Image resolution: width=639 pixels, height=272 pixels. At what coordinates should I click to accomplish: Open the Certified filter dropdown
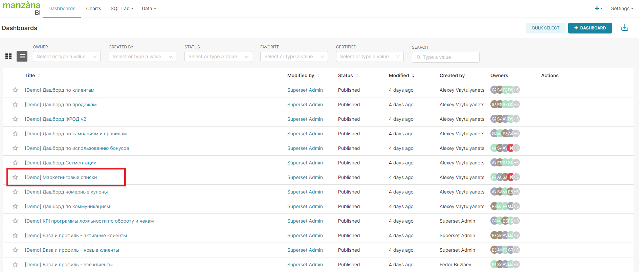tap(370, 56)
